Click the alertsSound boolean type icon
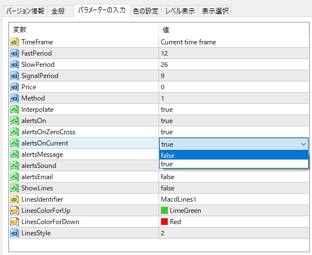 [15, 166]
